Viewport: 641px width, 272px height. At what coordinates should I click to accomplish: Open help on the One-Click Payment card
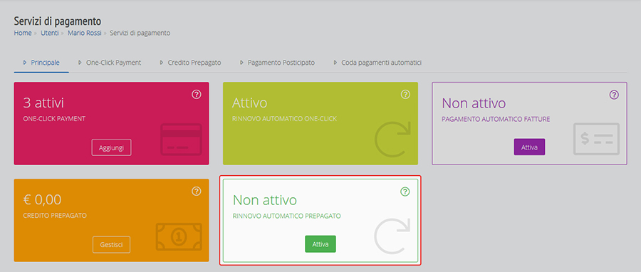pyautogui.click(x=197, y=94)
